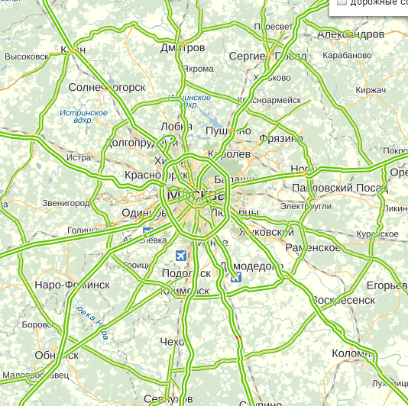Image resolution: width=408 pixels, height=406 pixels.
Task: Click the red traffic spot at Солнечногорск
Action: 106,89
